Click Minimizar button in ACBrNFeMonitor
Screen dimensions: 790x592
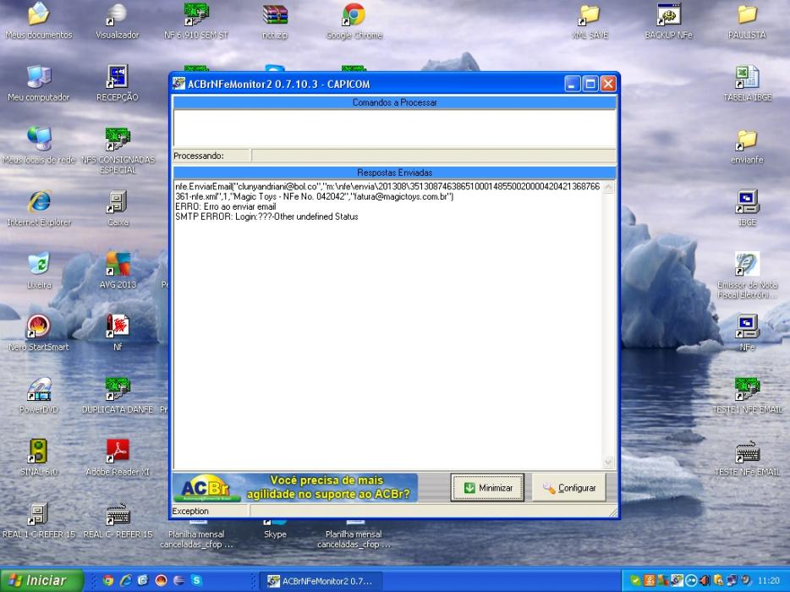tap(487, 488)
